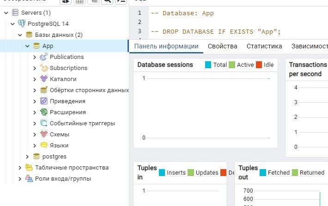
Task: Collapse the Servers (1) node
Action: 6,13
